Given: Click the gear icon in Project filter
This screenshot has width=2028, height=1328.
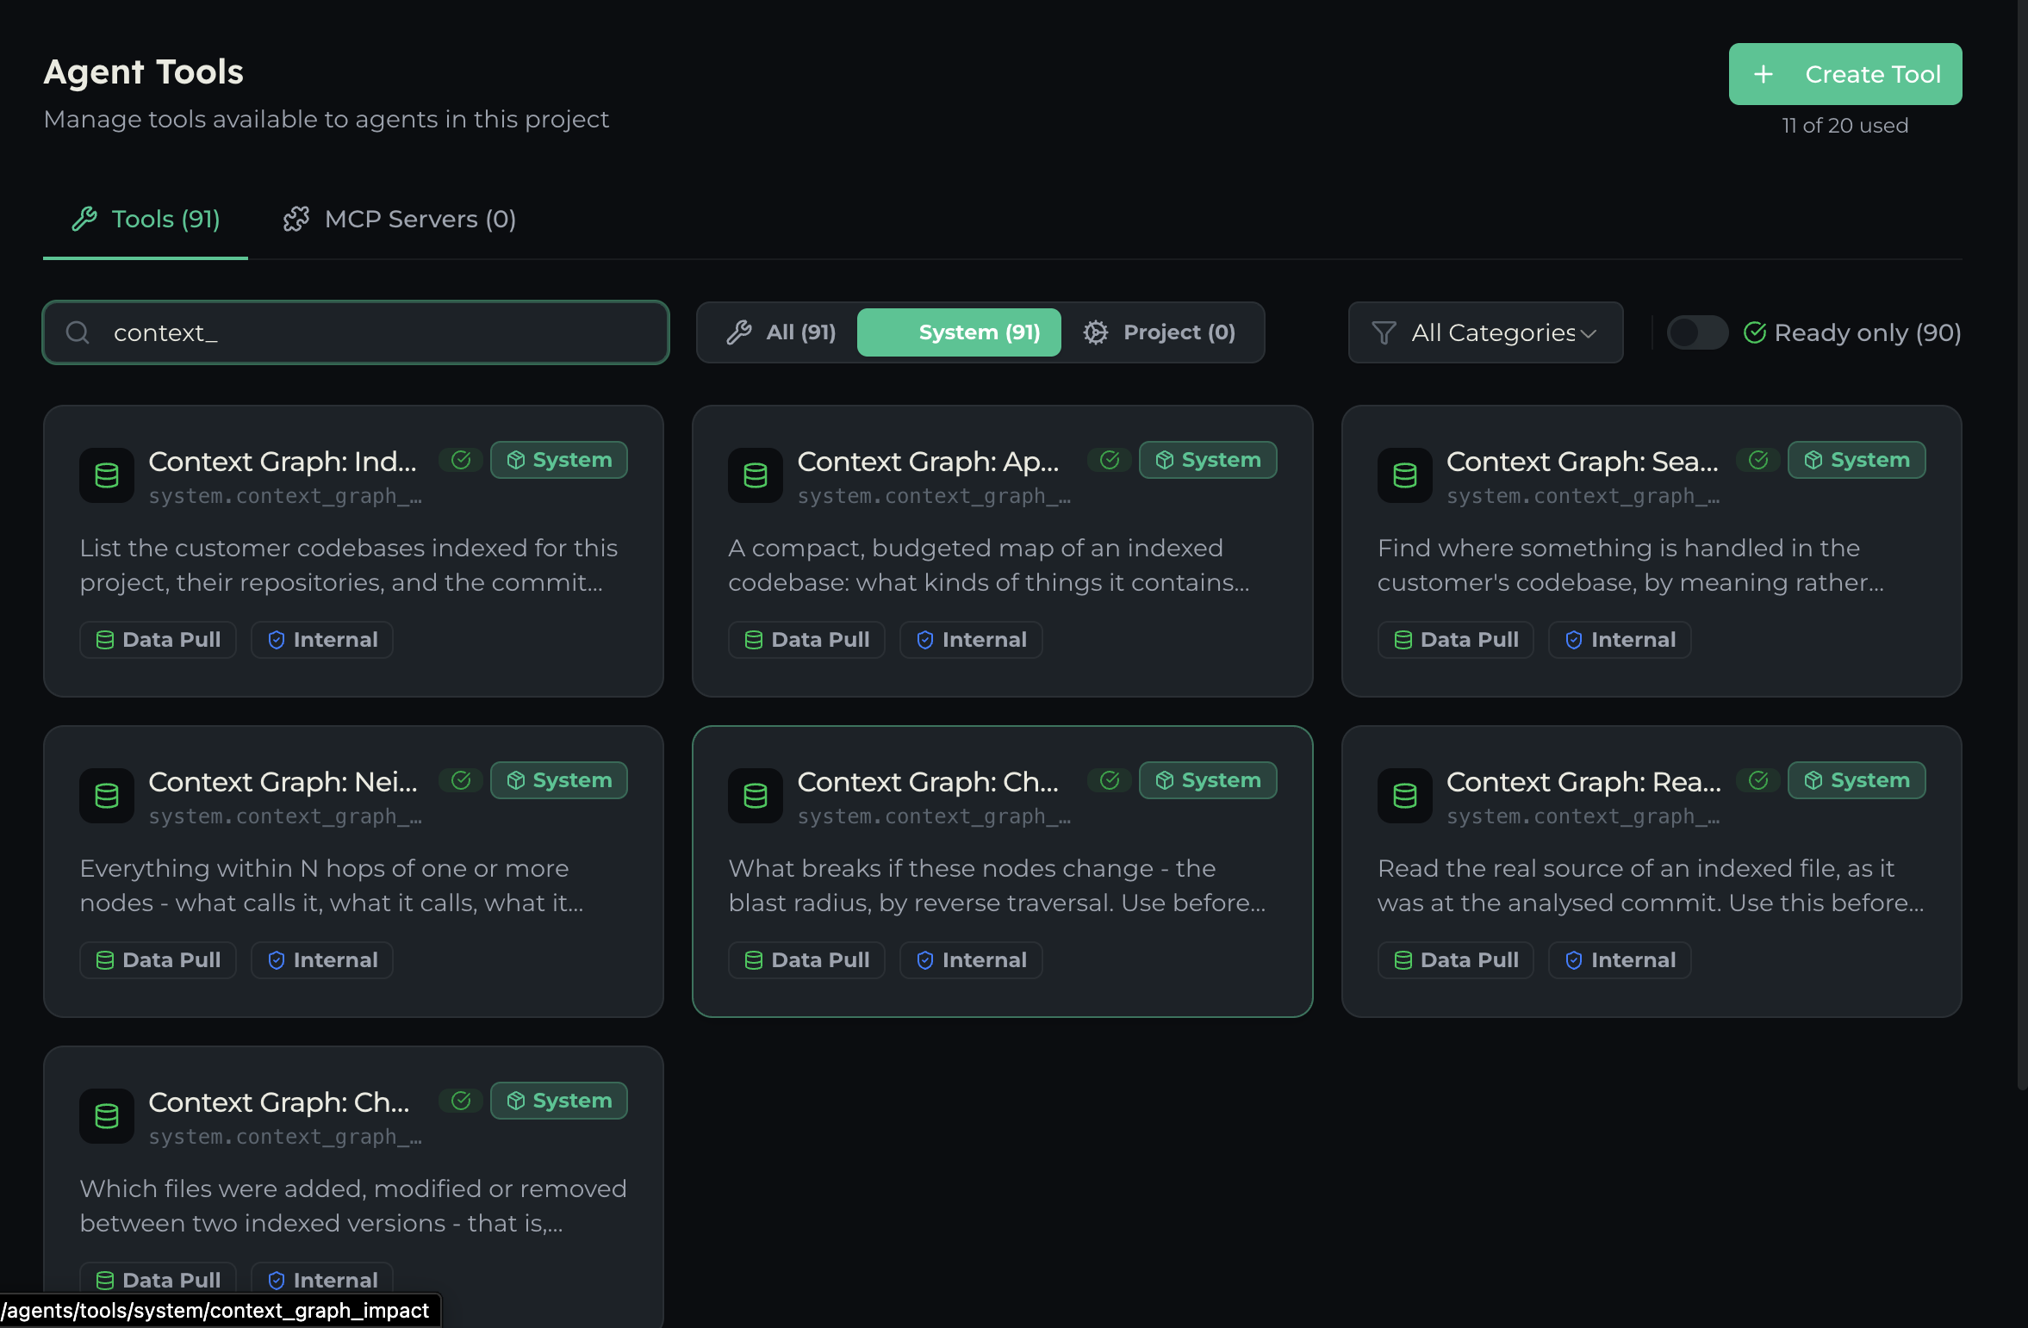Looking at the screenshot, I should tap(1096, 332).
